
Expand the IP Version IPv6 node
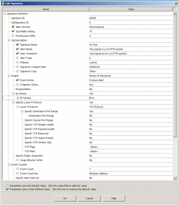point(18,98)
